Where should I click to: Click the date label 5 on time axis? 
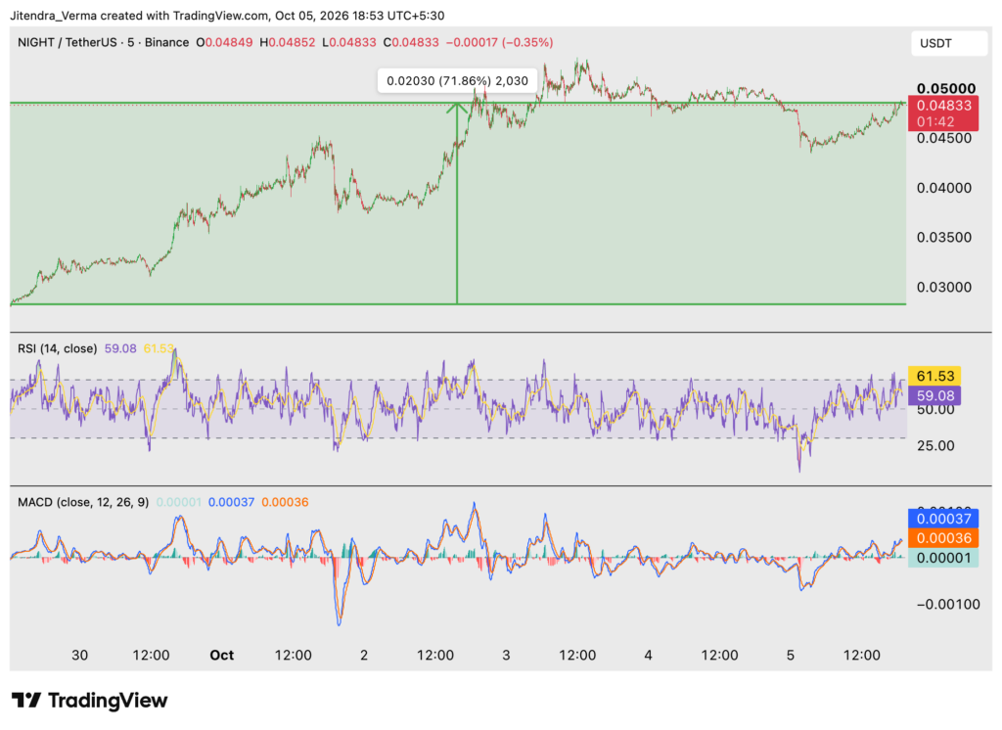pyautogui.click(x=791, y=656)
